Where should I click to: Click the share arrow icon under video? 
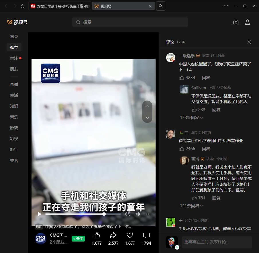click(x=113, y=235)
